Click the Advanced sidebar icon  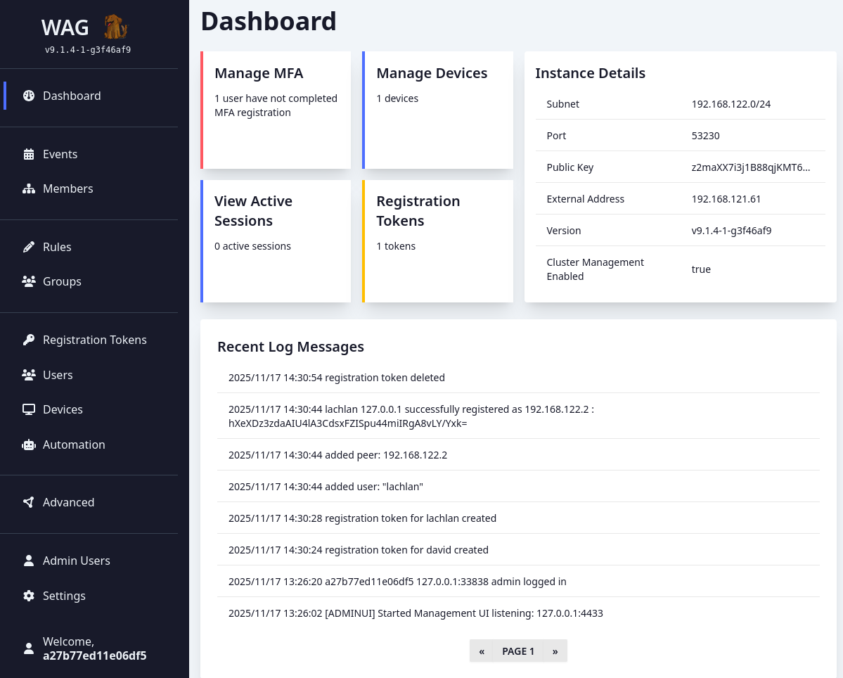29,502
